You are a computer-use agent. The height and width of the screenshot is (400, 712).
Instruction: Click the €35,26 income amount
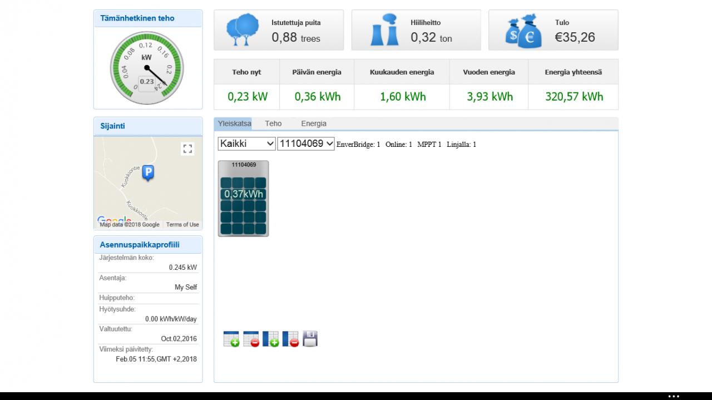point(575,37)
